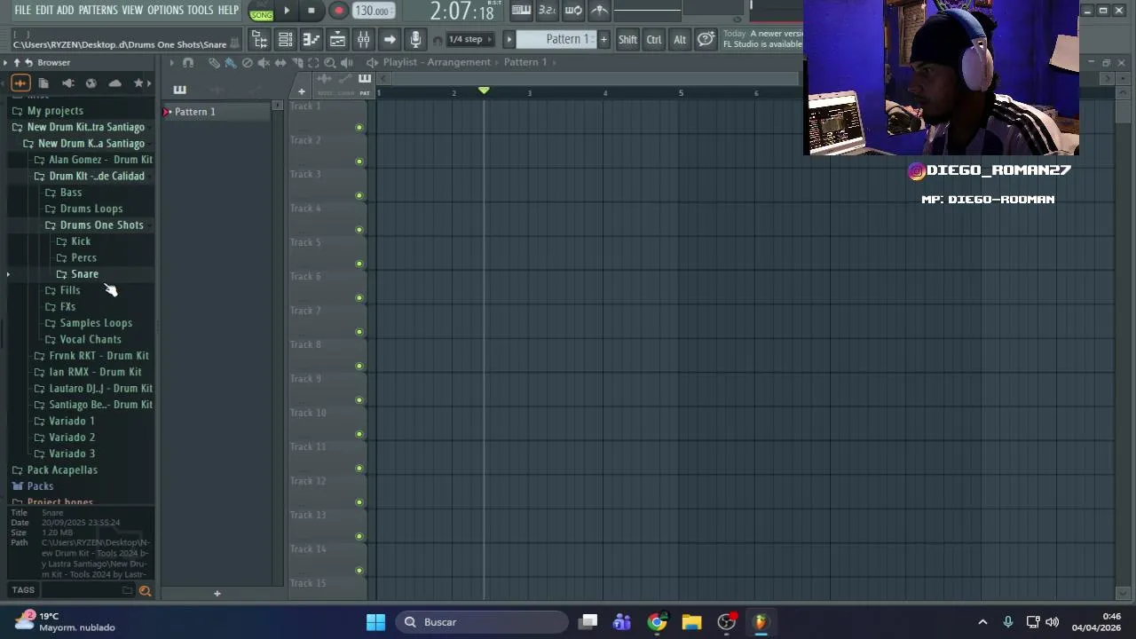Add new pattern with plus button
The width and height of the screenshot is (1136, 639).
point(603,39)
